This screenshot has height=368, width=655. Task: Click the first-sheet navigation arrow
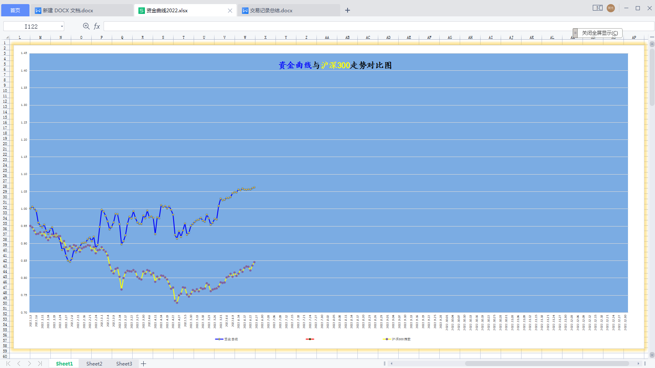8,363
